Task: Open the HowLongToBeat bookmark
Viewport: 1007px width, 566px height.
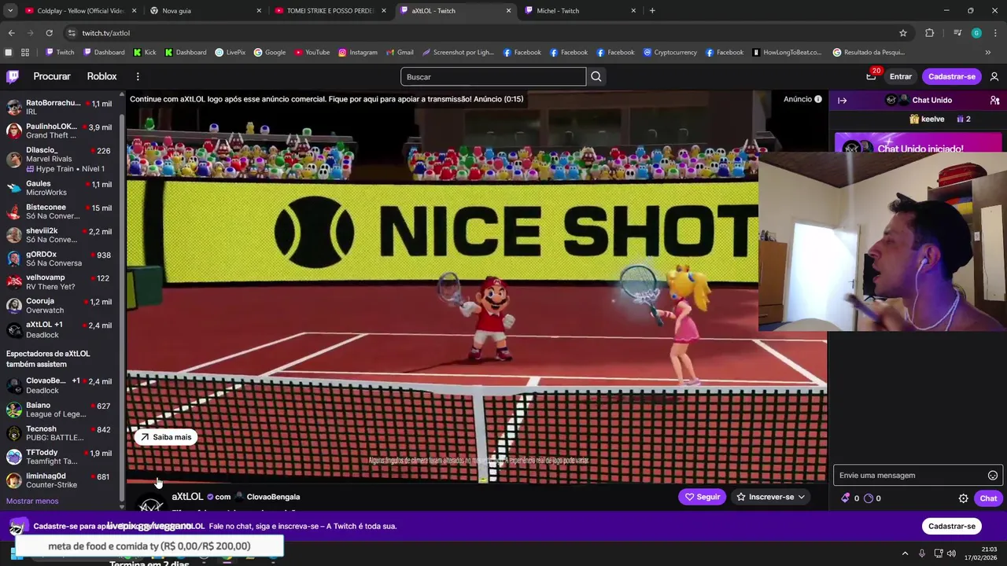Action: tap(788, 53)
